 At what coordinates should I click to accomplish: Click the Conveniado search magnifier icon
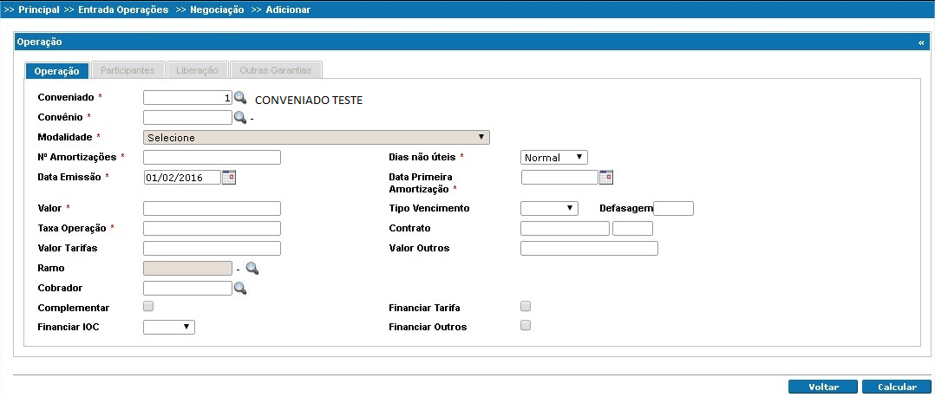[240, 99]
